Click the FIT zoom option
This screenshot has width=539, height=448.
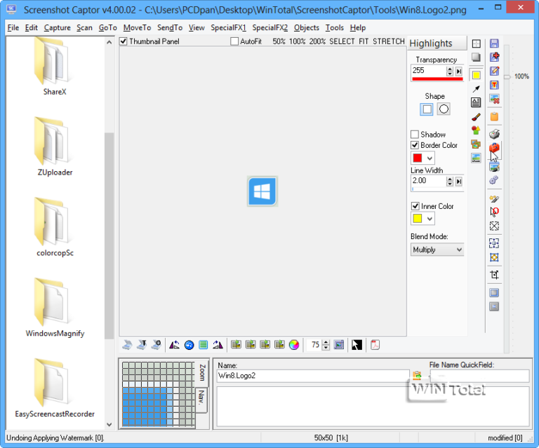(x=364, y=41)
